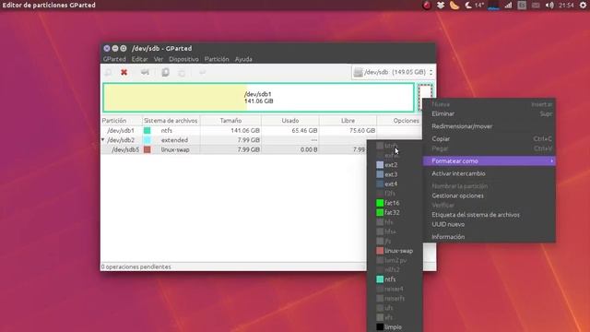Select ext3 format option
The height and width of the screenshot is (332, 590).
coord(395,174)
